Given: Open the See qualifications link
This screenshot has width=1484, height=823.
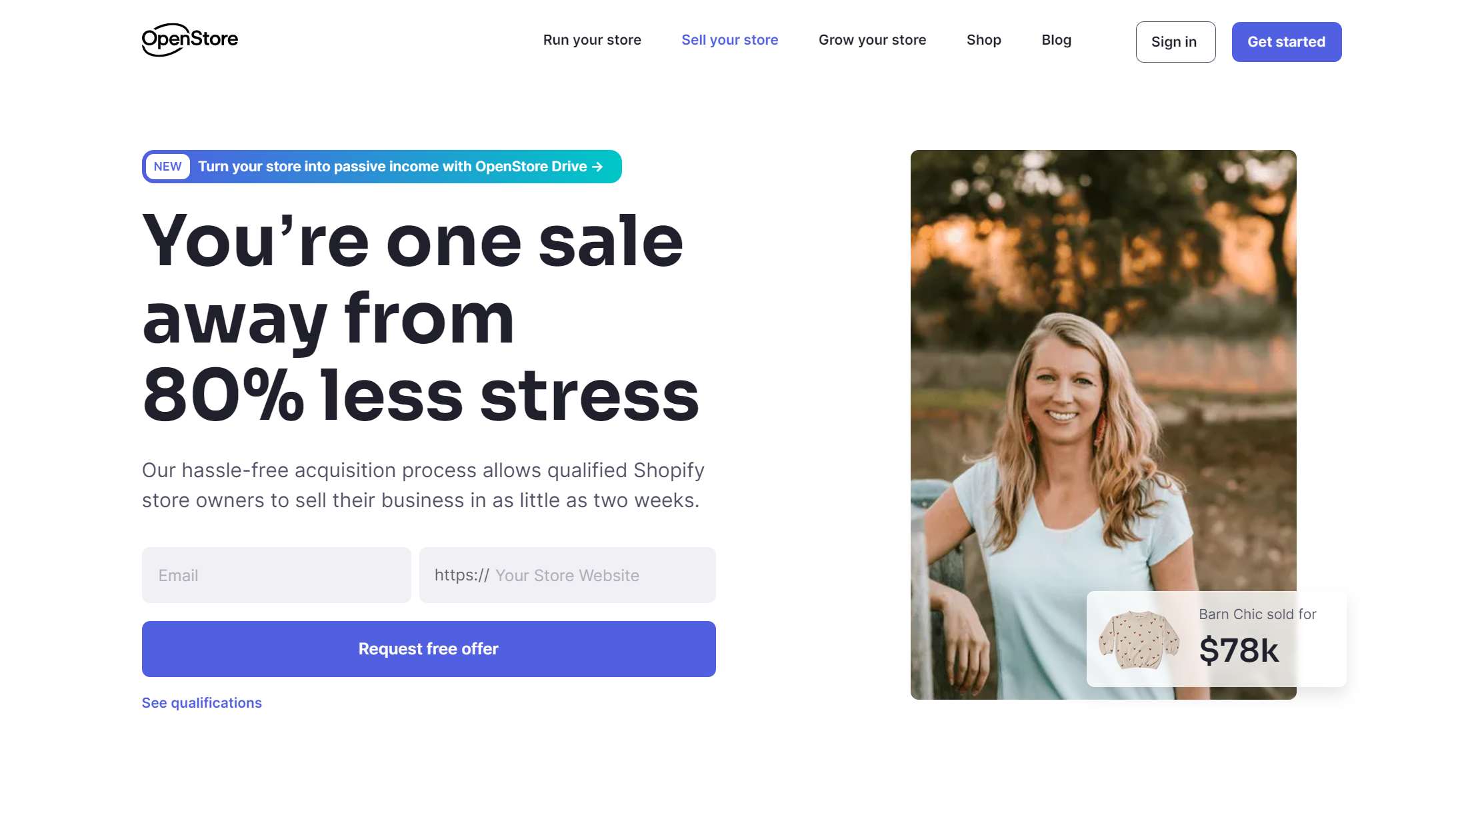Looking at the screenshot, I should point(201,703).
